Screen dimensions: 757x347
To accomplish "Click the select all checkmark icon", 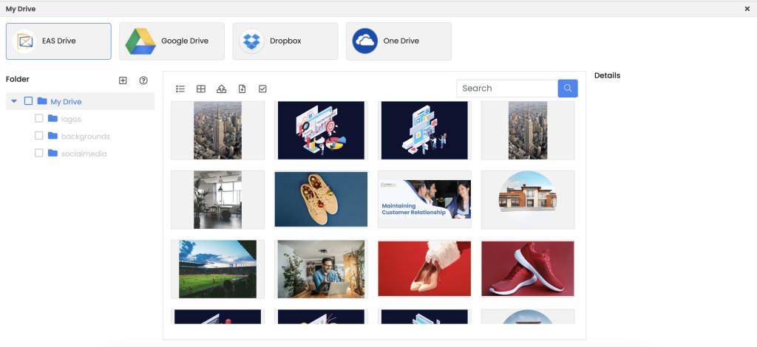I will point(262,89).
